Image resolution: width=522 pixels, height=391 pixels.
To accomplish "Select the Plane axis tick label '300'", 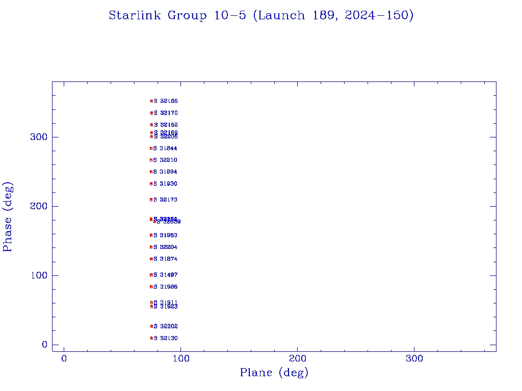I will [414, 358].
